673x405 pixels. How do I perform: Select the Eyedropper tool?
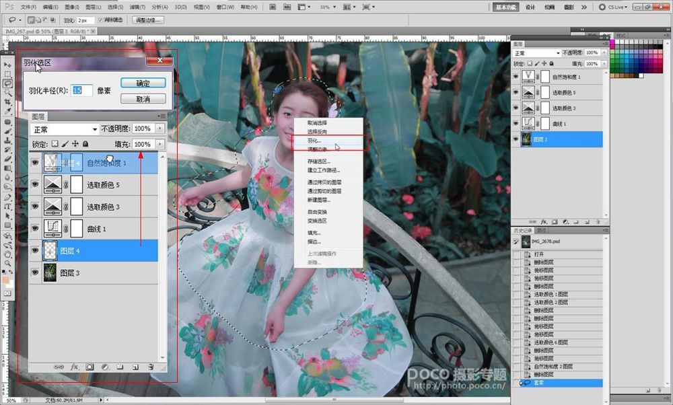pos(7,111)
